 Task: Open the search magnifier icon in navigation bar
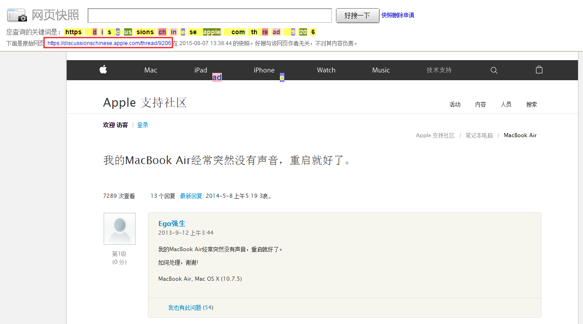[494, 70]
